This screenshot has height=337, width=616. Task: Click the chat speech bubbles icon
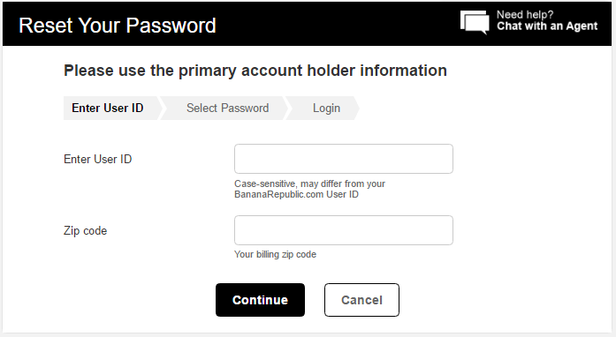coord(475,22)
